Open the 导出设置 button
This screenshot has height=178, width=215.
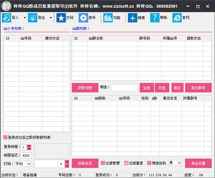[x=198, y=163]
